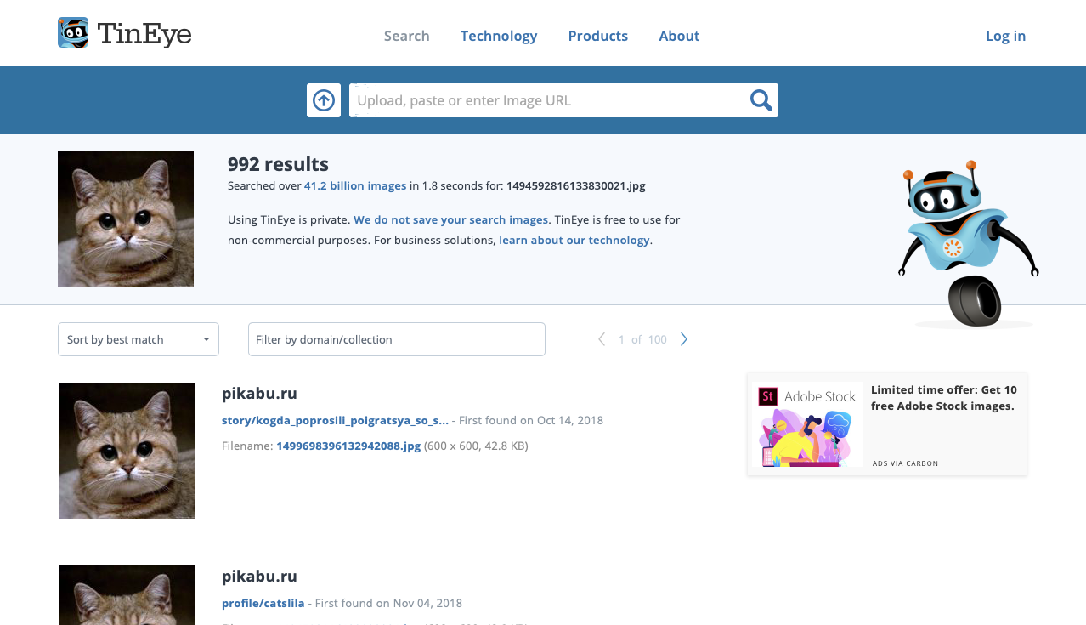The height and width of the screenshot is (625, 1086).
Task: Click the second pikabu.ru domain heading
Action: pyautogui.click(x=259, y=577)
